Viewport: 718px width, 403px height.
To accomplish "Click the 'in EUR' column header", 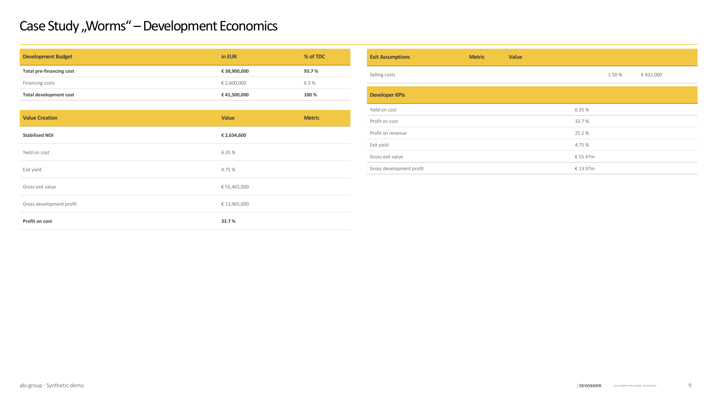I will click(229, 57).
